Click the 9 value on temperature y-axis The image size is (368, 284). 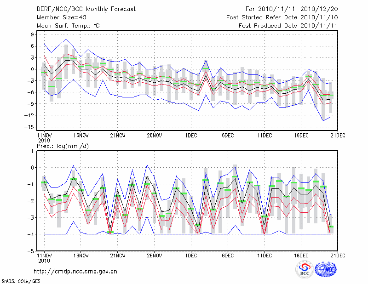tap(34, 34)
